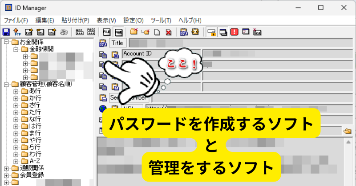The height and width of the screenshot is (186, 356).
Task: Expand the A-Z folder
Action: pos(16,162)
